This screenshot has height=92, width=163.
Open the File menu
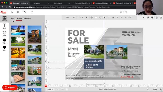12,12
